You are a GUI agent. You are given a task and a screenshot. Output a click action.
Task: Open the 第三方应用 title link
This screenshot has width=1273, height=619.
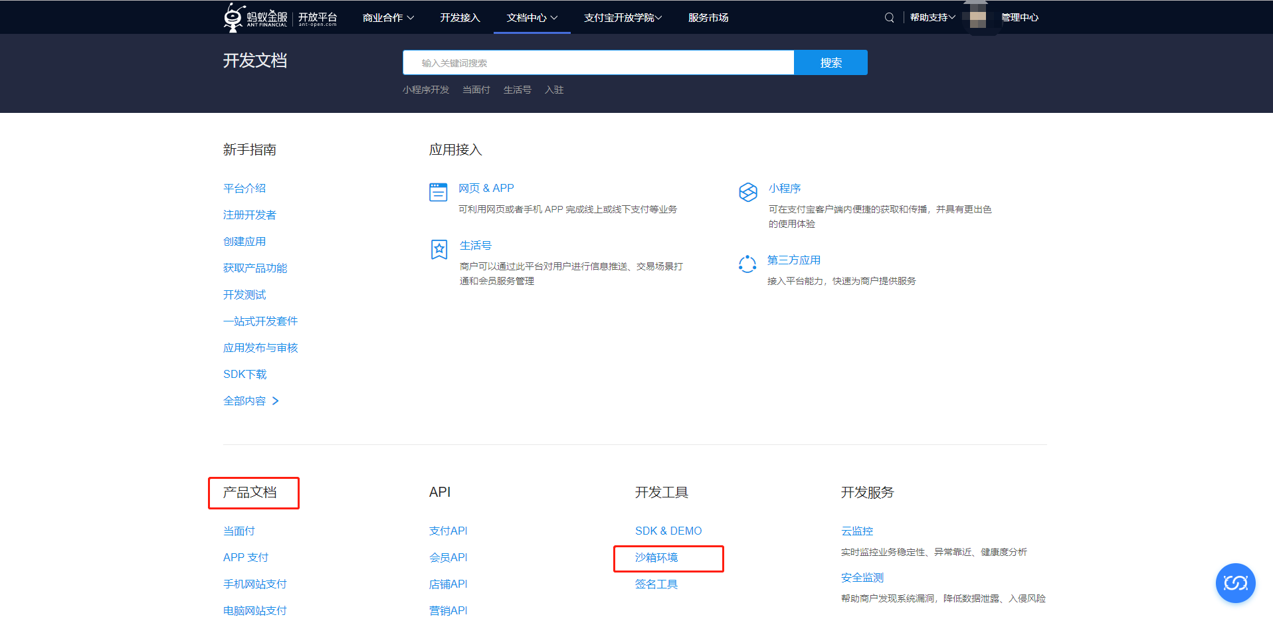794,260
